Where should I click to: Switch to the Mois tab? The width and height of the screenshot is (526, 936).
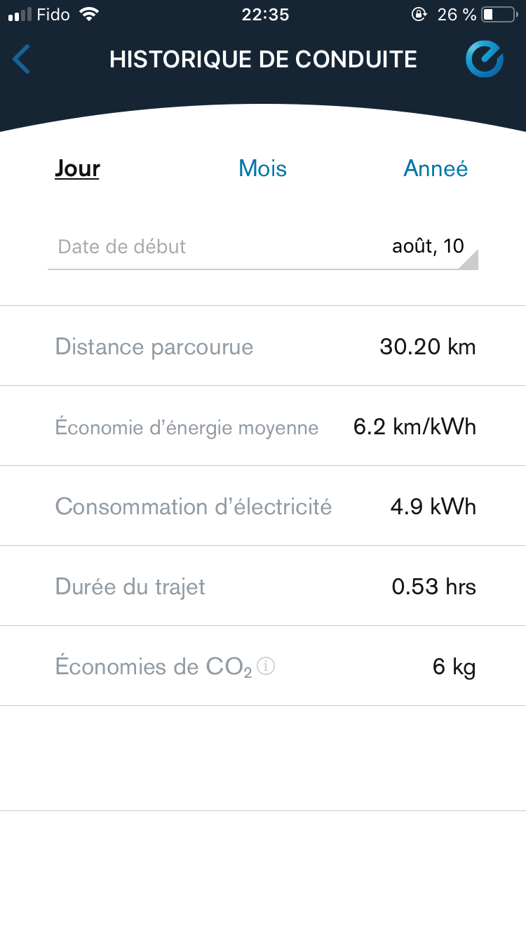click(262, 168)
